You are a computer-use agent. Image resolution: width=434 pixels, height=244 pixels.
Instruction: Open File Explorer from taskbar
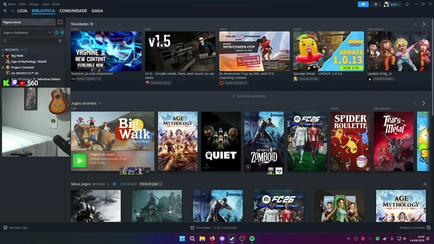(x=202, y=239)
